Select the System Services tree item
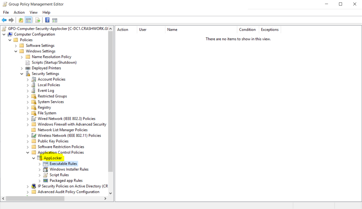362x209 pixels. 51,102
